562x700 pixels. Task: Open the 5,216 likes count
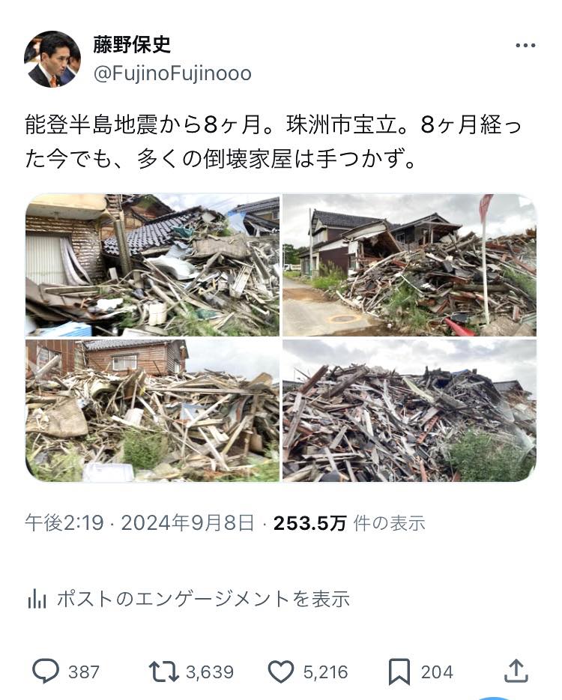[x=325, y=672]
